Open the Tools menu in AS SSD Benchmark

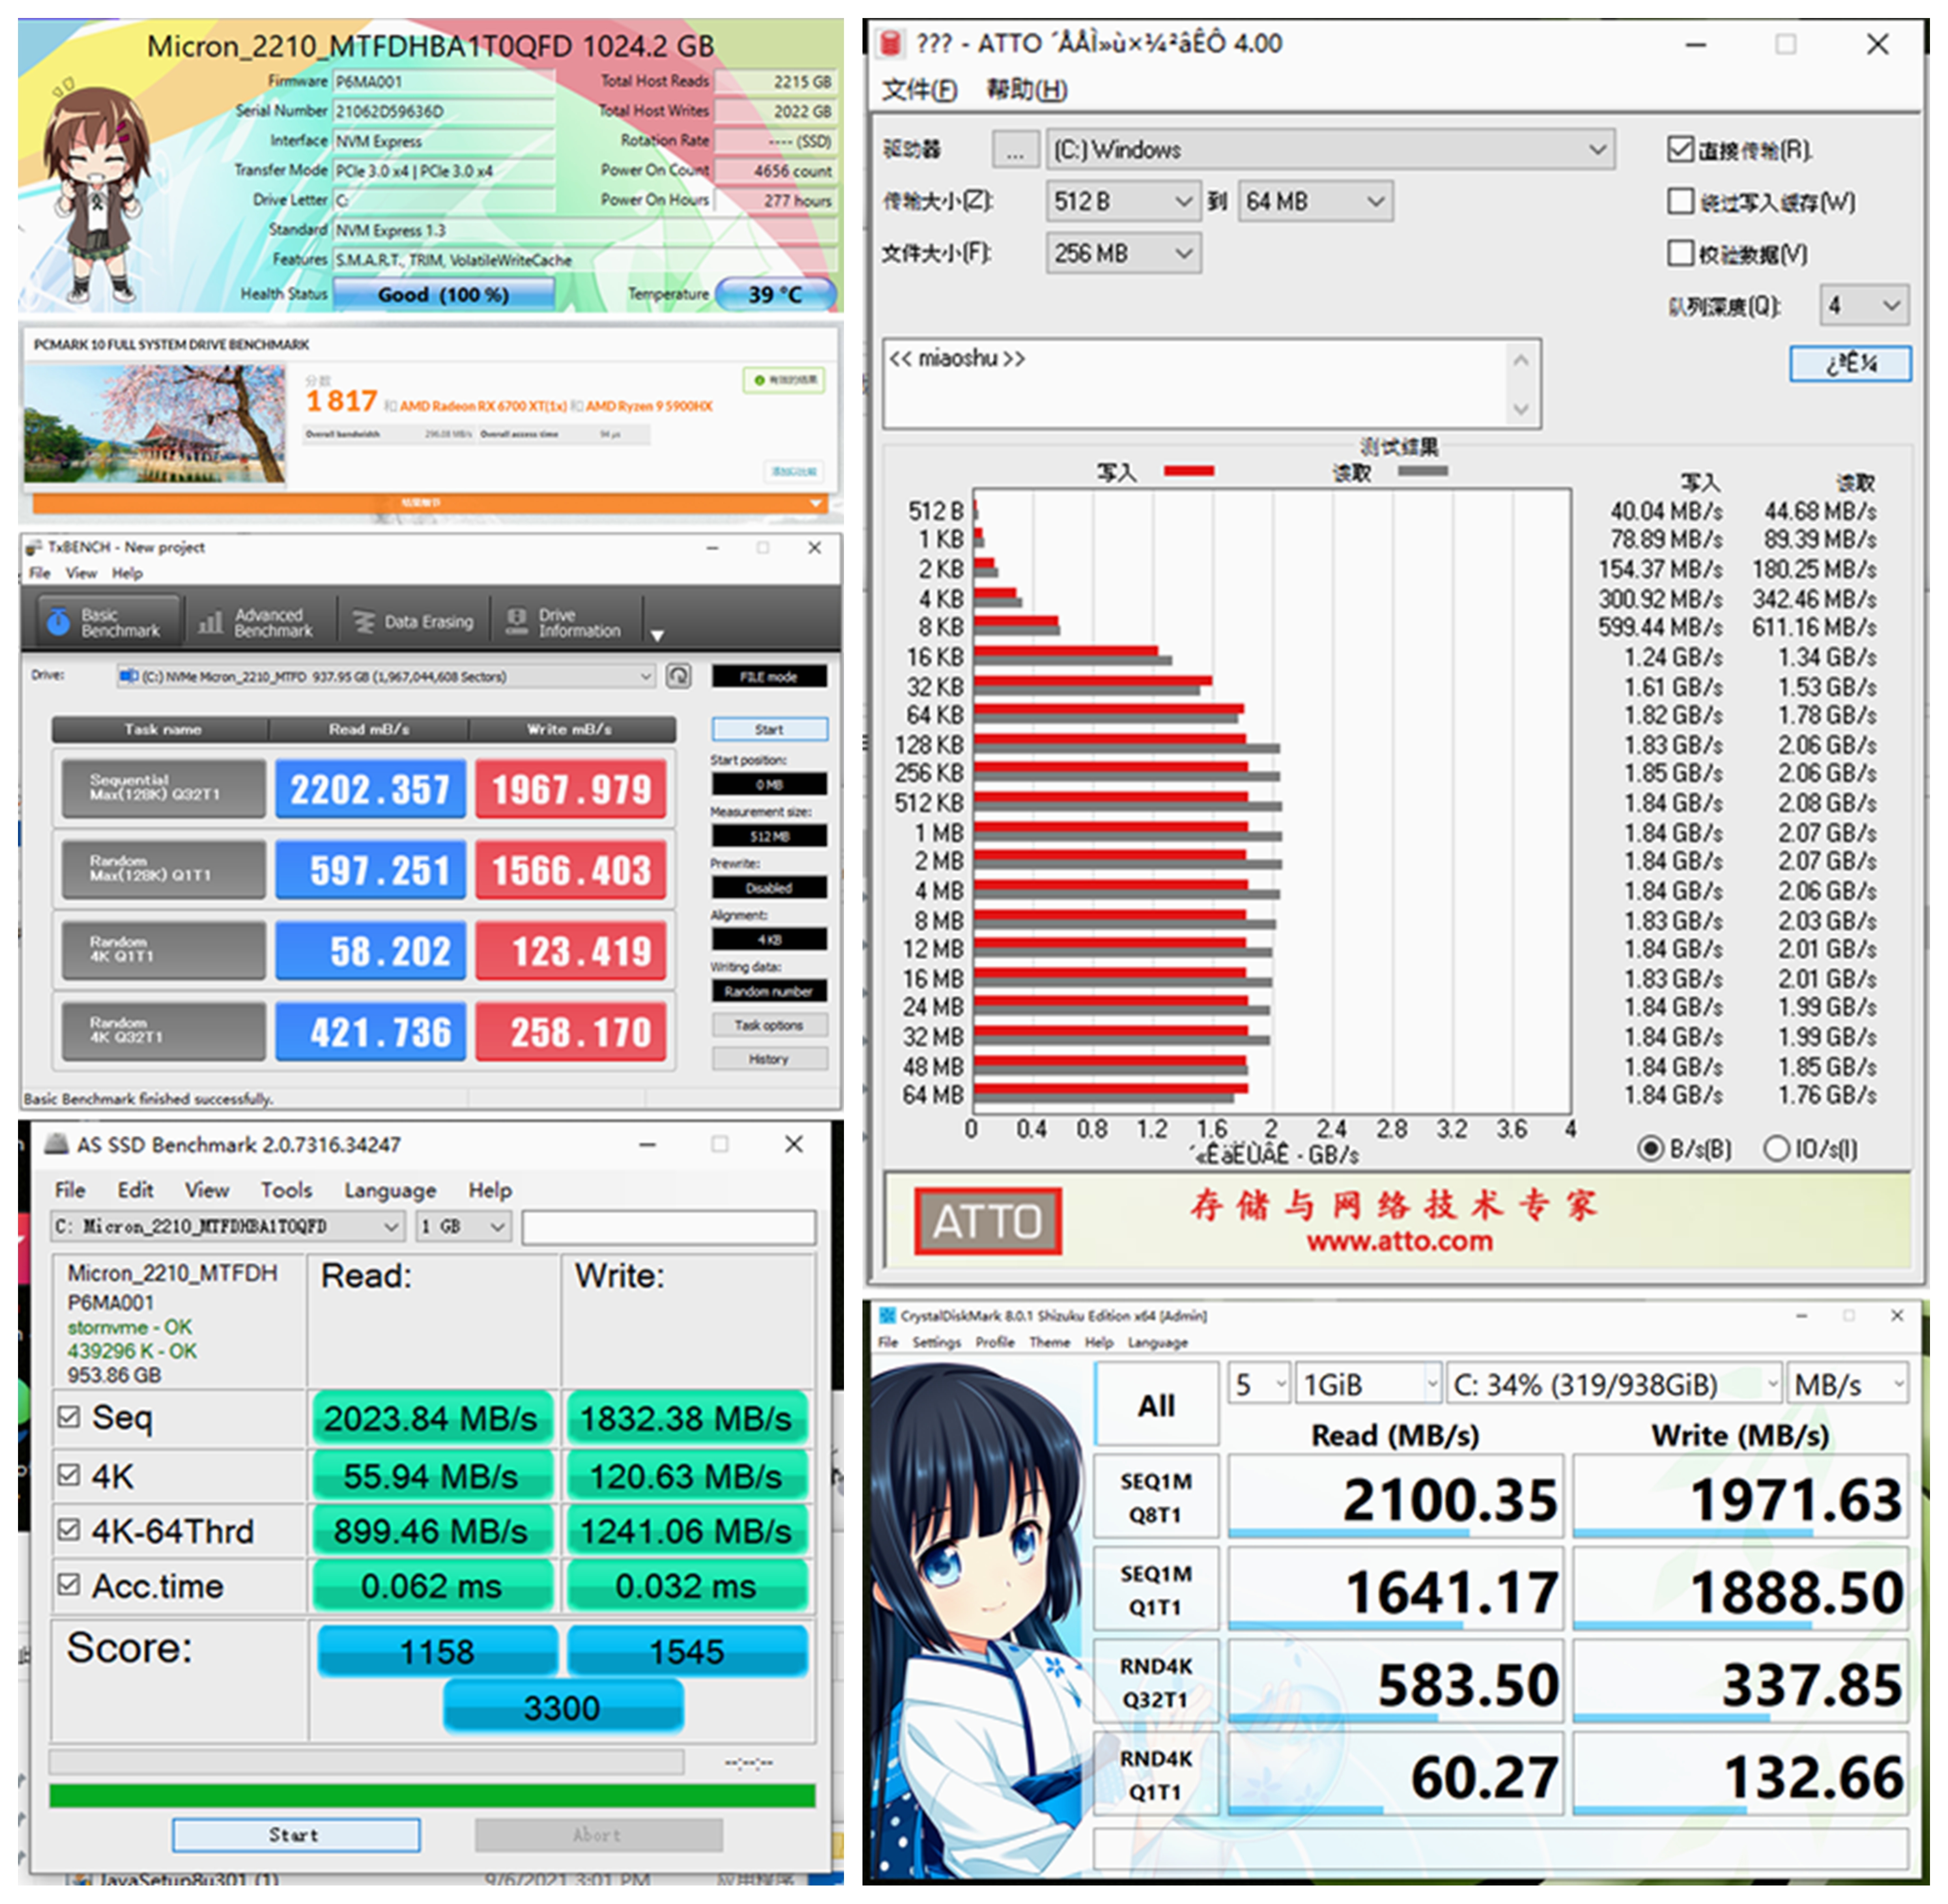coord(286,1190)
